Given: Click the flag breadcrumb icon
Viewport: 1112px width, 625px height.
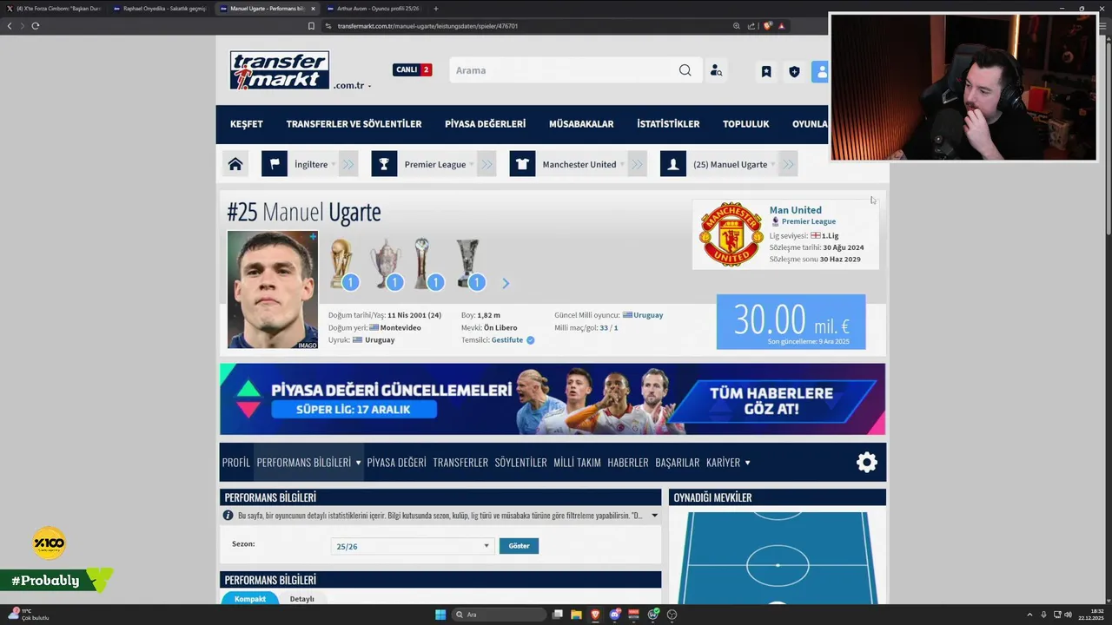Looking at the screenshot, I should 275,164.
